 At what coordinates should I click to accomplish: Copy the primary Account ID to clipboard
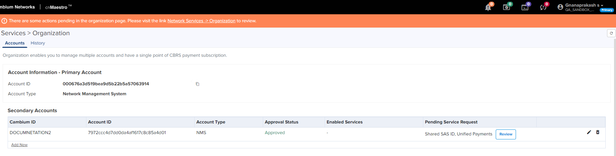tap(197, 84)
